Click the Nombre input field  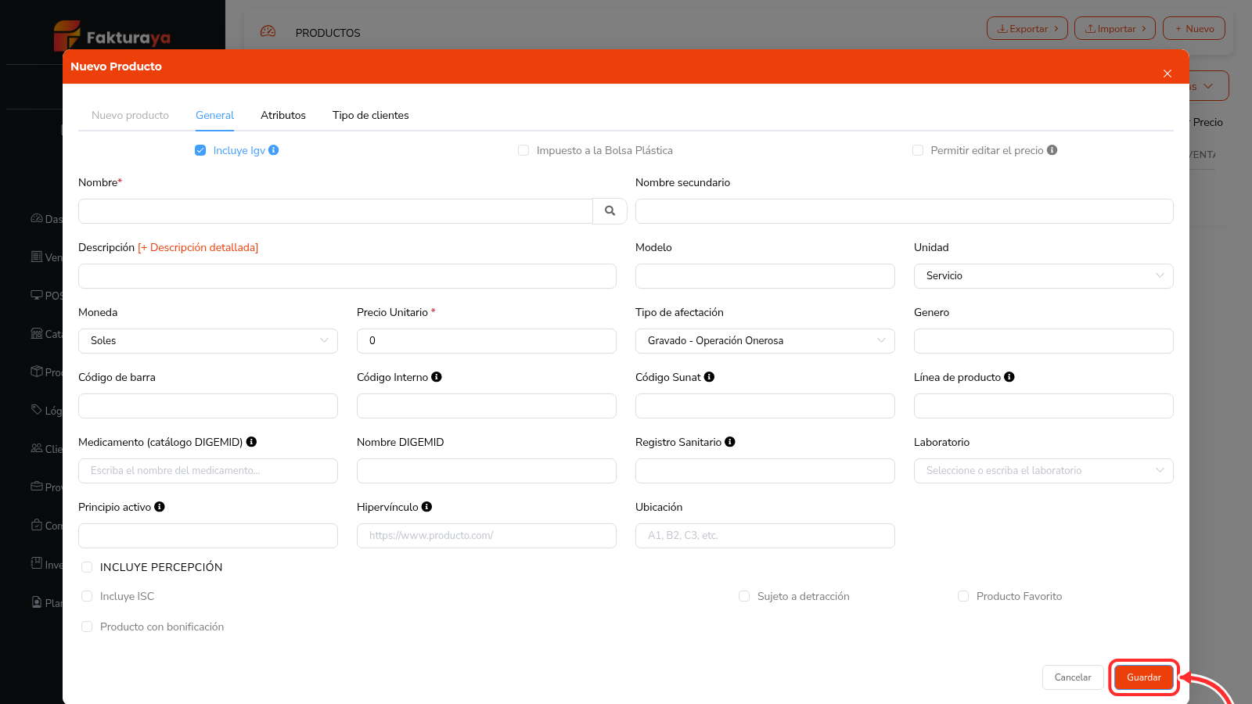[x=336, y=211]
